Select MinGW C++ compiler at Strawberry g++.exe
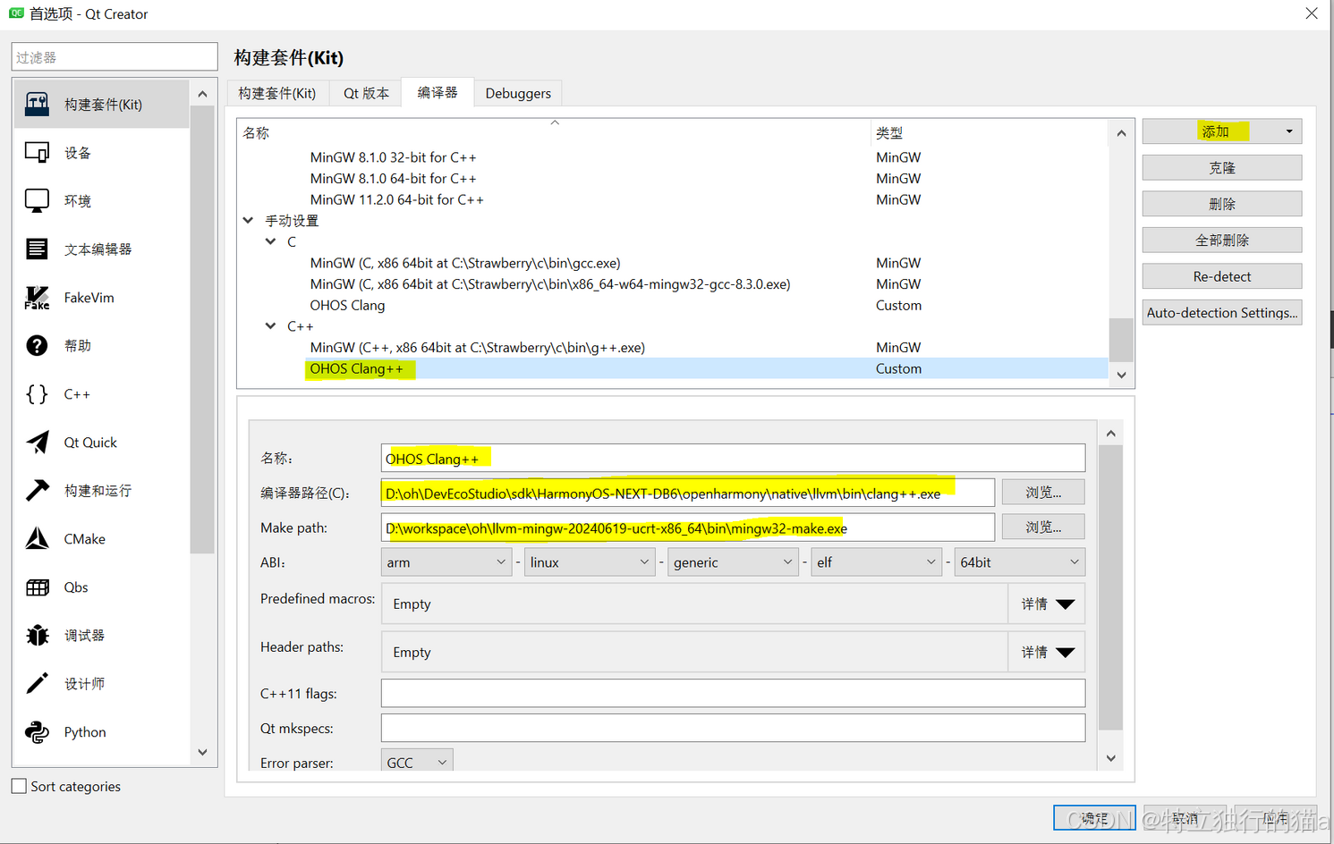 click(x=672, y=347)
